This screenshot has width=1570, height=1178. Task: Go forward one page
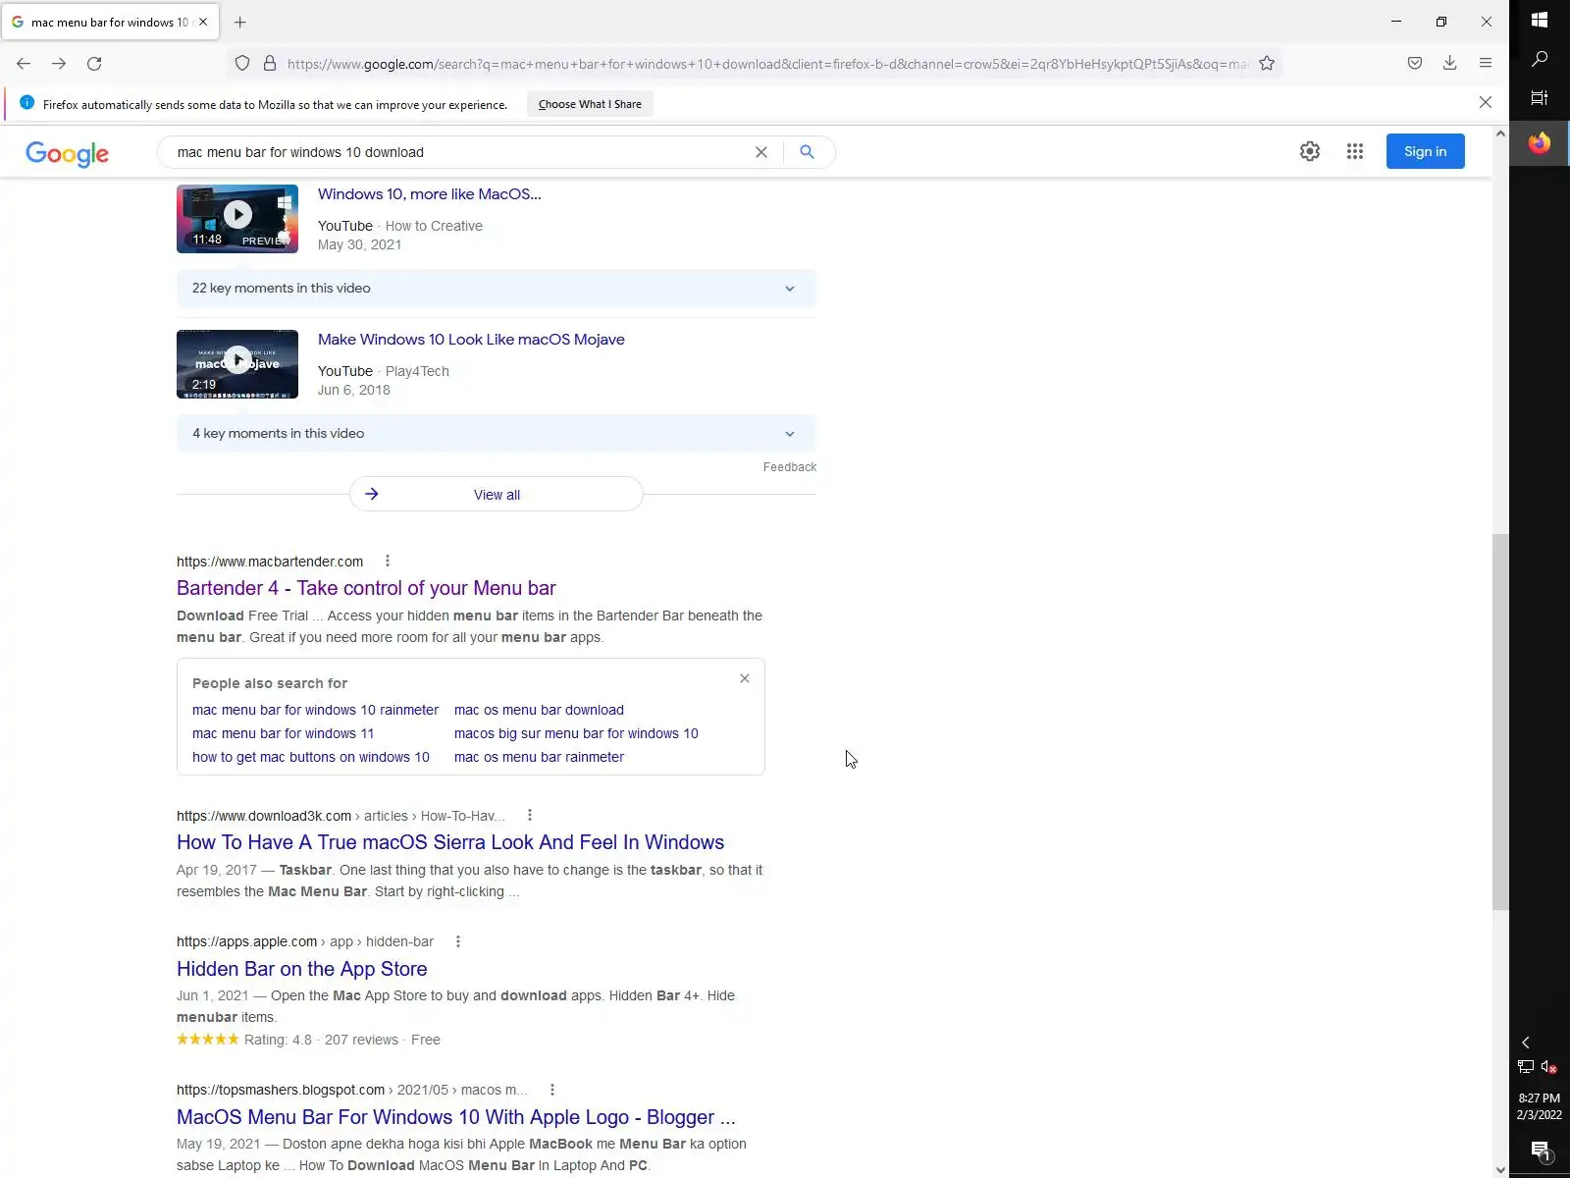click(59, 64)
